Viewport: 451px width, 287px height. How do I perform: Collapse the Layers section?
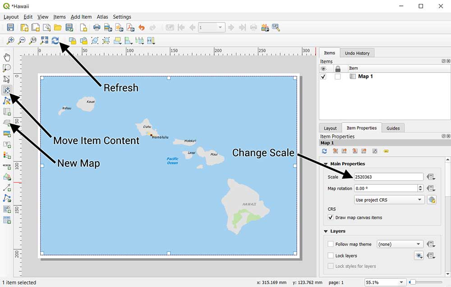coord(326,231)
